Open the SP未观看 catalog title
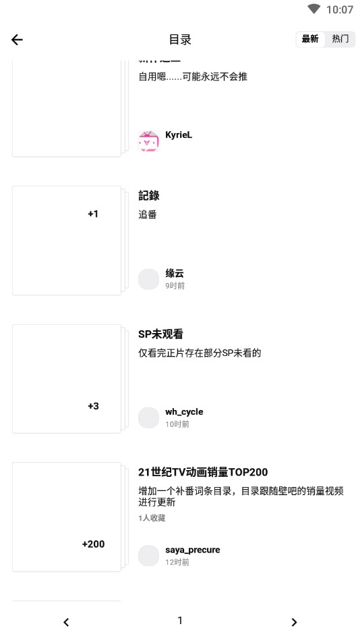The width and height of the screenshot is (360, 641). (161, 334)
